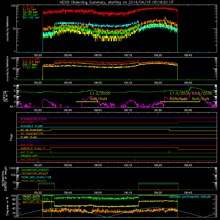Image resolution: width=220 pixels, height=220 pixels.
Task: Click the FRONT_RATIO_1225 legend label
Action: click(36, 199)
